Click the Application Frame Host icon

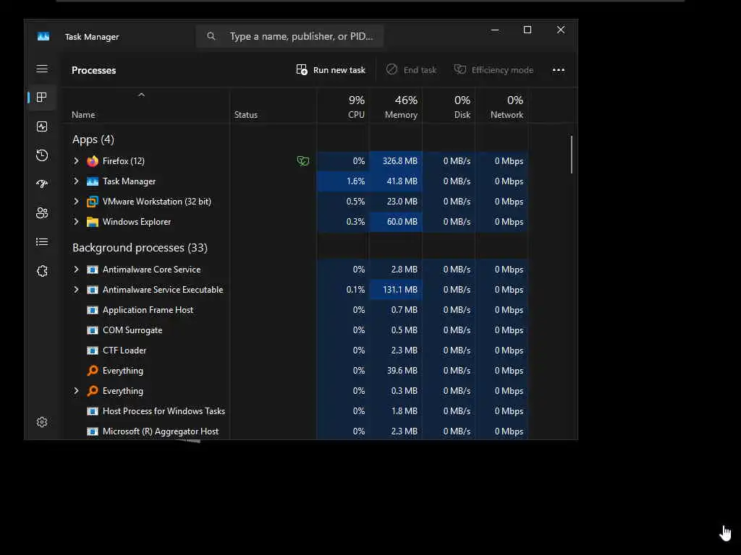[x=93, y=310]
